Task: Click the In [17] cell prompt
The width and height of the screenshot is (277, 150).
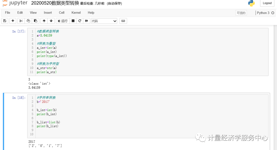Action: 19,31
